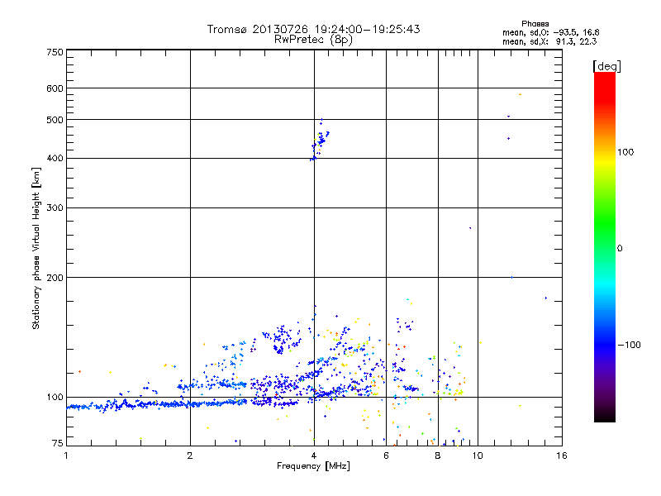Click the blue echo cluster near 450 km
Screen dimensions: 661x496
[320, 141]
